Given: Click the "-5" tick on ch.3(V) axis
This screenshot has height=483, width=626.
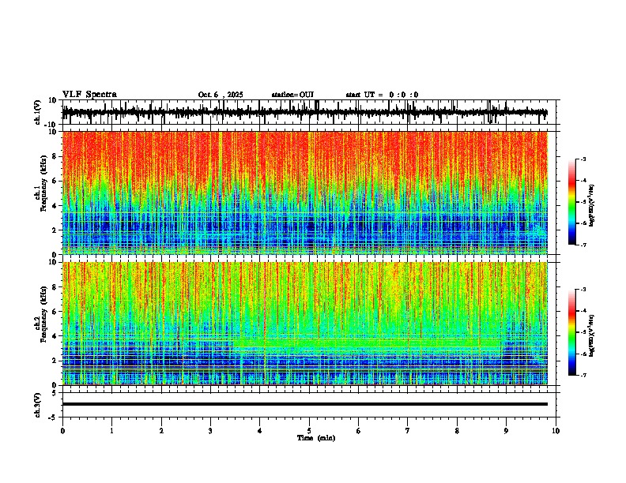Looking at the screenshot, I should (x=54, y=417).
